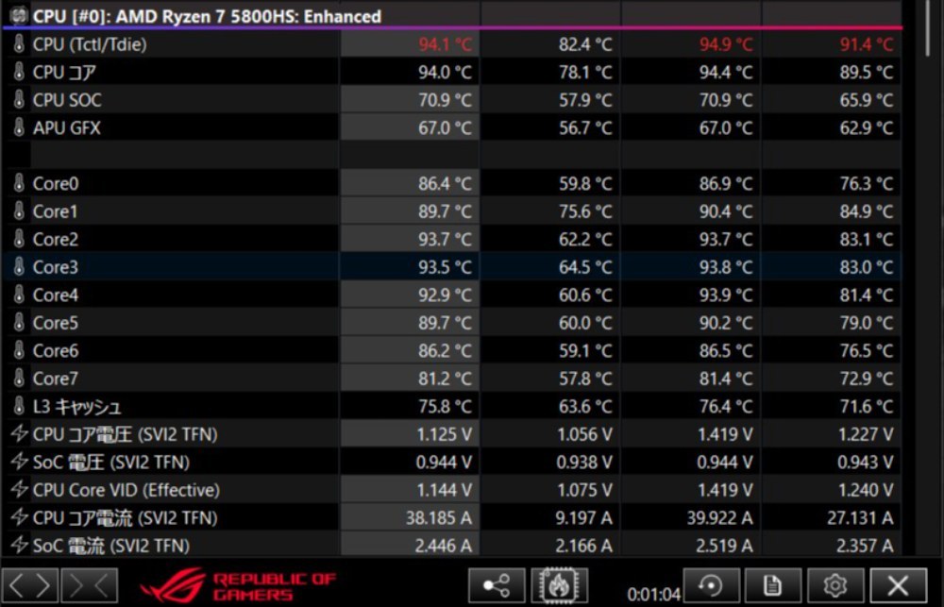Close the sensor window with X
The width and height of the screenshot is (944, 607).
tap(899, 585)
